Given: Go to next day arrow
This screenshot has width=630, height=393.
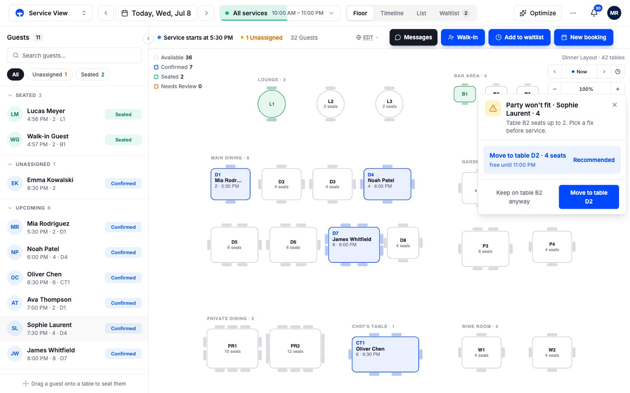Looking at the screenshot, I should pyautogui.click(x=206, y=13).
